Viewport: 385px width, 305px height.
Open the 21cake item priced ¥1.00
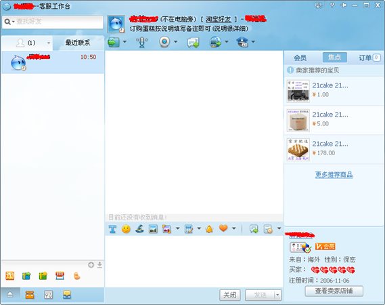coord(334,91)
